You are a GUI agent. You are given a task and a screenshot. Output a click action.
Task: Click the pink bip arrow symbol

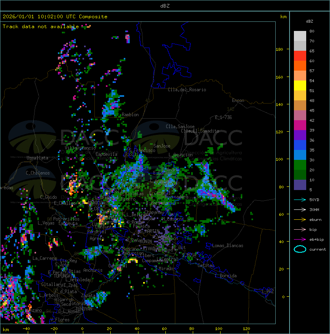coord(300,230)
